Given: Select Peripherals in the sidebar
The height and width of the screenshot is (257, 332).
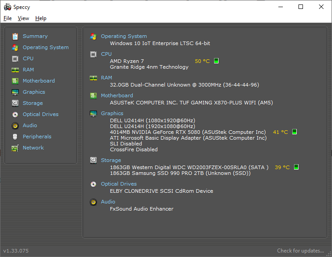Looking at the screenshot, I should click(37, 137).
